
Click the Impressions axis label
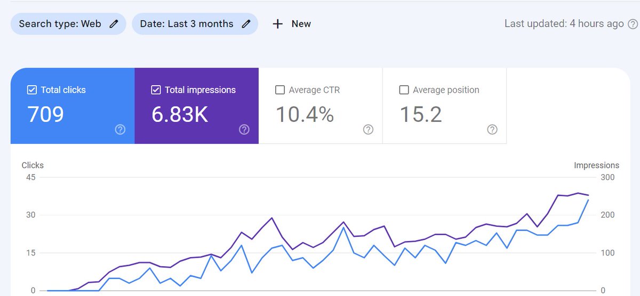pyautogui.click(x=597, y=166)
